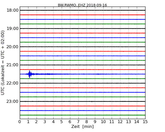Viewport: 165px width, 132px height.
Task: Click x-axis tick label 0
Action: pos(20,122)
